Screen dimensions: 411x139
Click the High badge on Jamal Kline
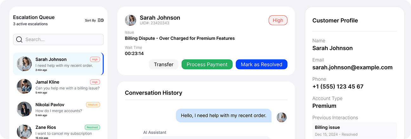(x=95, y=82)
